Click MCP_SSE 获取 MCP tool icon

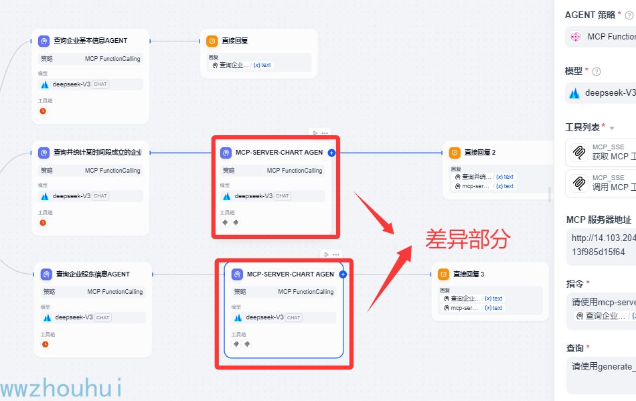pos(579,152)
